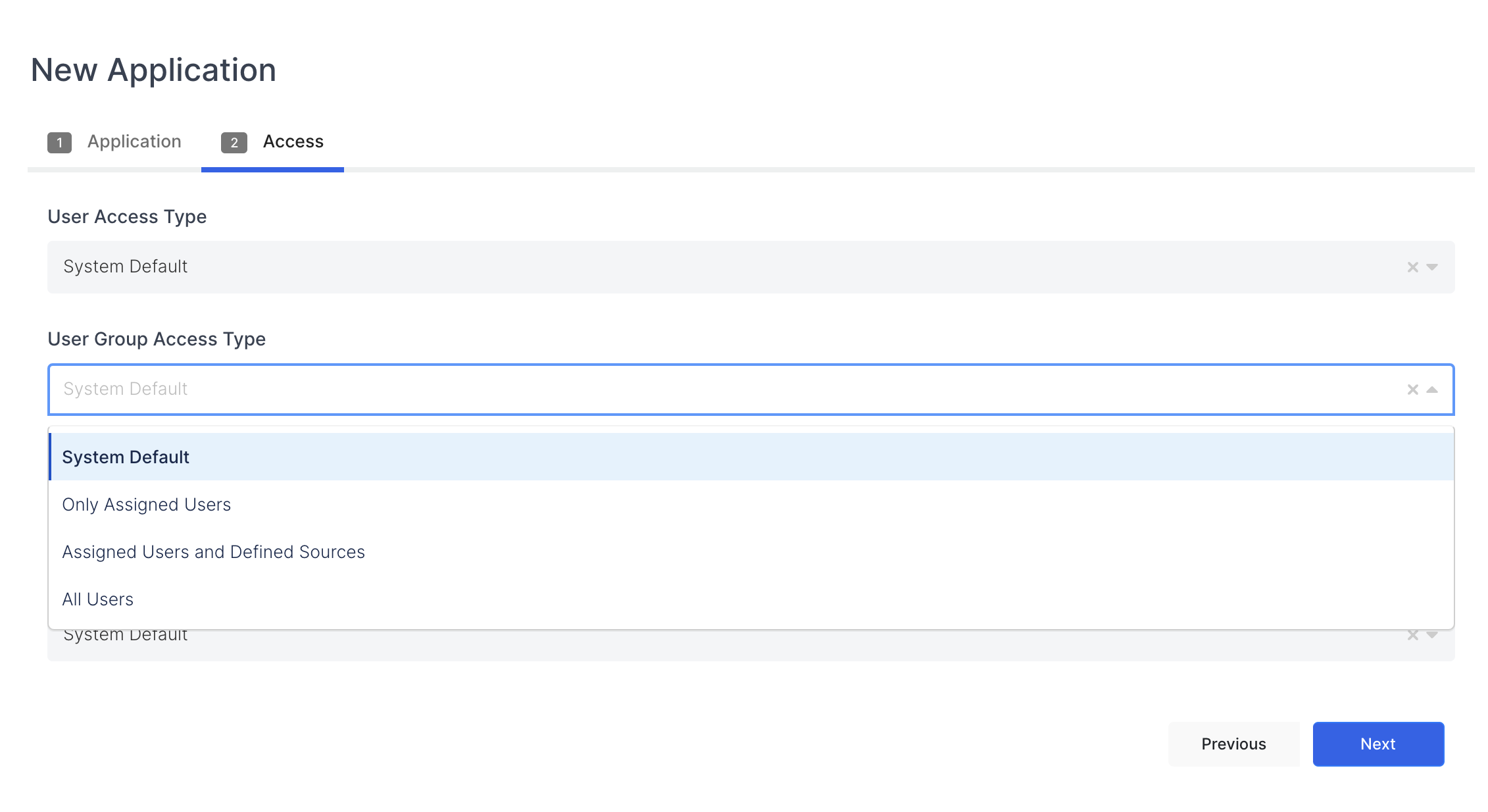Clear the User Group Access Type value

1412,390
